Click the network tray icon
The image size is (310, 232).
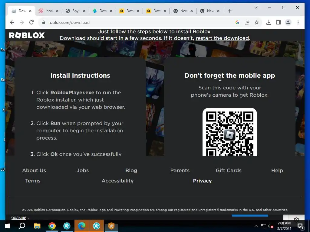tap(264, 226)
